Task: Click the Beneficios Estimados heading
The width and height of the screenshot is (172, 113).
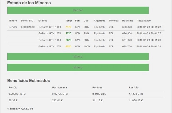Action: click(29, 81)
